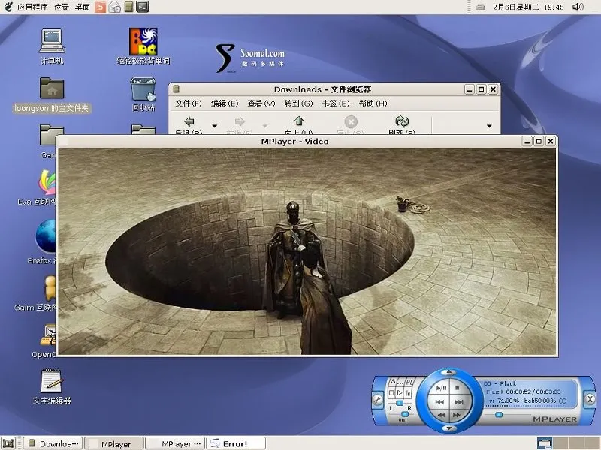The width and height of the screenshot is (601, 450).
Task: Rewind using MPlayer fast-backward button
Action: (442, 415)
